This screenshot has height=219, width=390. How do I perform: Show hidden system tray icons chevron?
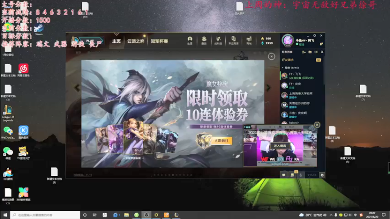(331, 215)
